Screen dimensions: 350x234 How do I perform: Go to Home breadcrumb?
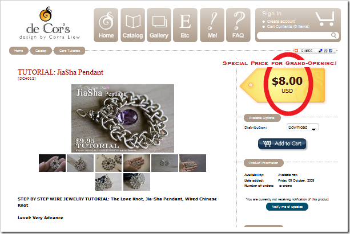[x=19, y=51]
